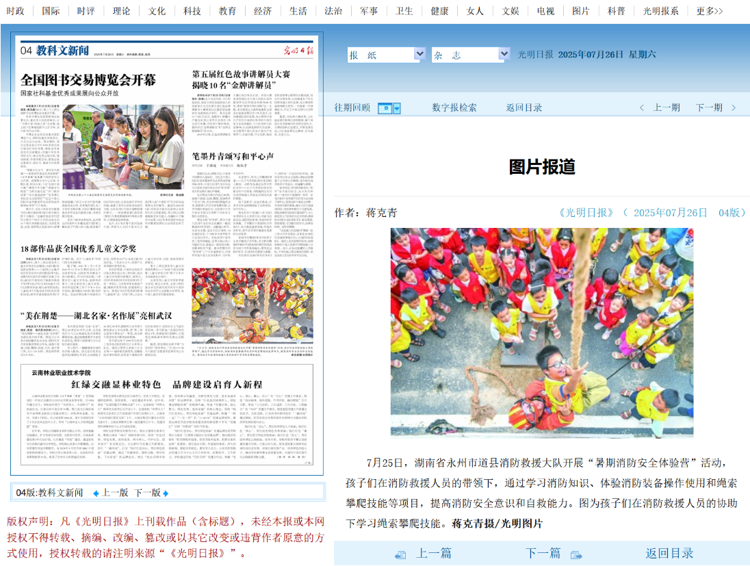Screen dimensions: 750x566
Task: Click the right chevron after 下一期
Action: [x=734, y=107]
